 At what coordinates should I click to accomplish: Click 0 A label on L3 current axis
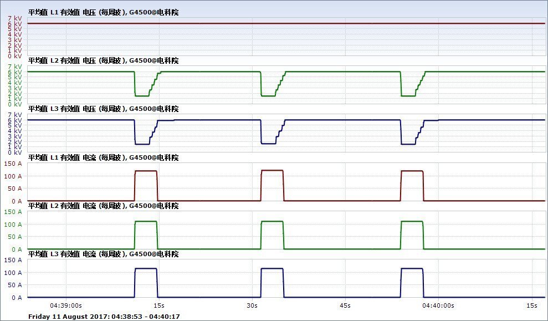tap(17, 298)
